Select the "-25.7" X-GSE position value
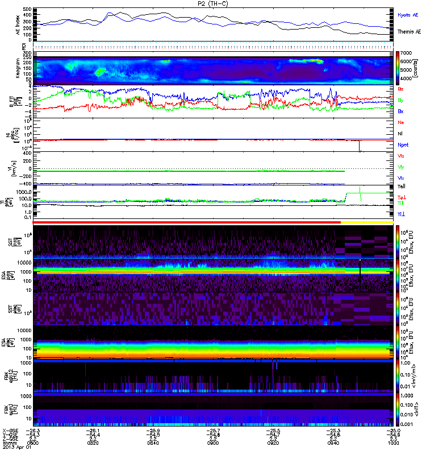Image resolution: width=426 pixels, height=455 pixels. coord(213,431)
